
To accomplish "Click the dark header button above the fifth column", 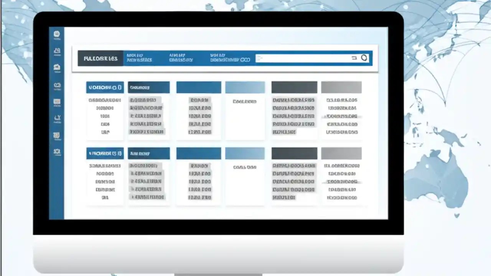I will pos(294,87).
